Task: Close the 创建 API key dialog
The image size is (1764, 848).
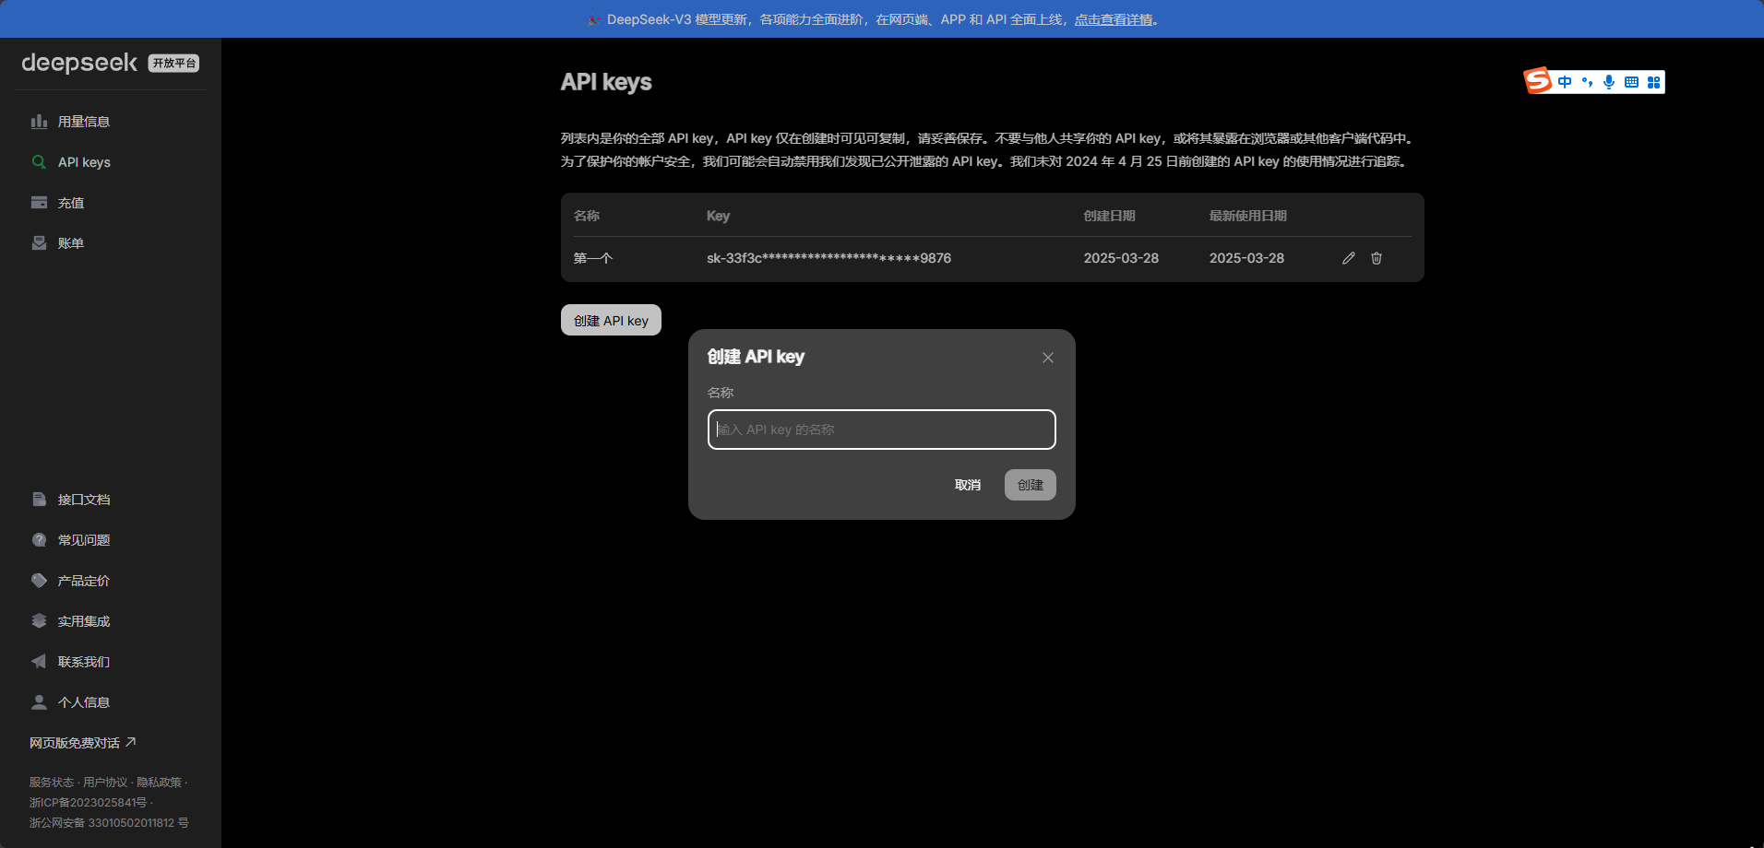Action: pyautogui.click(x=1048, y=358)
